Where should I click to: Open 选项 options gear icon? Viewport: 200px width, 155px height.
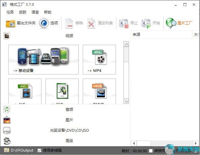click(x=44, y=23)
